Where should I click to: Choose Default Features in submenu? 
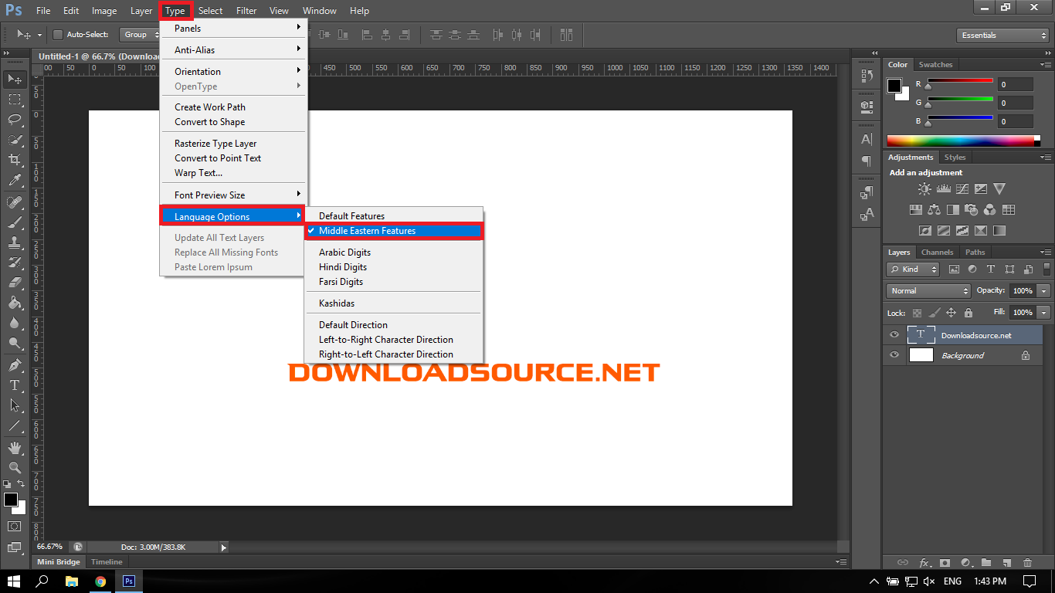pyautogui.click(x=351, y=216)
